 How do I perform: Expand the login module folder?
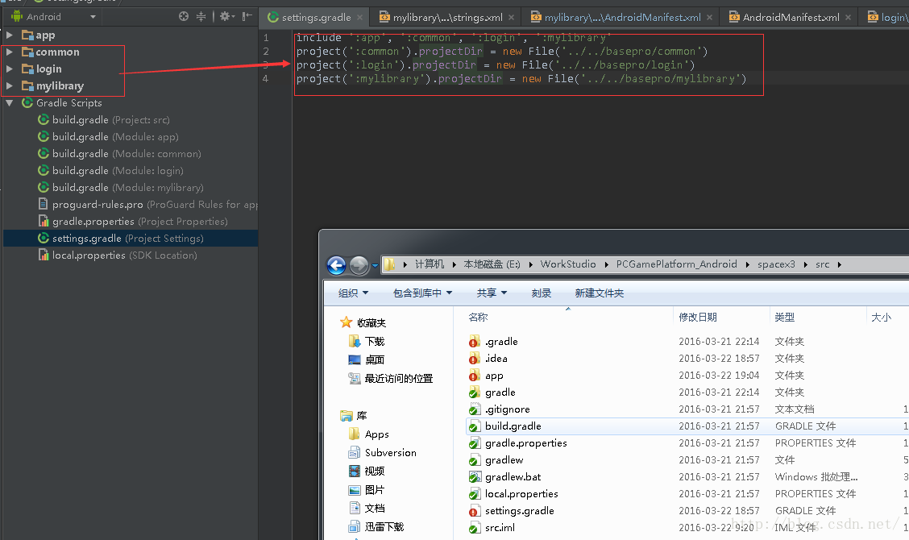[10, 69]
